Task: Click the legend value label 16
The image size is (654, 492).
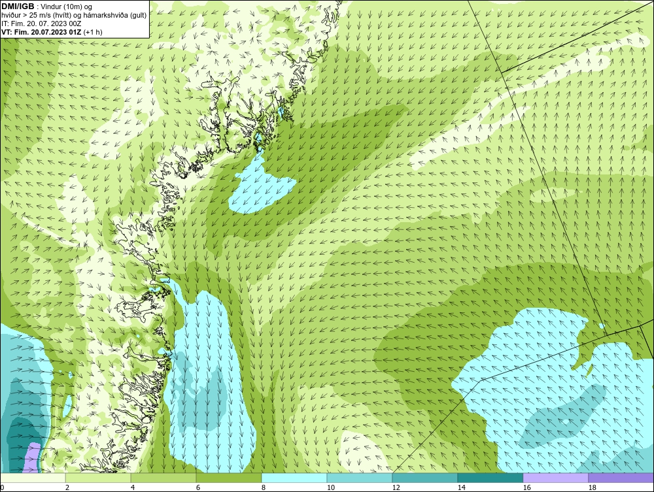Action: 526,487
